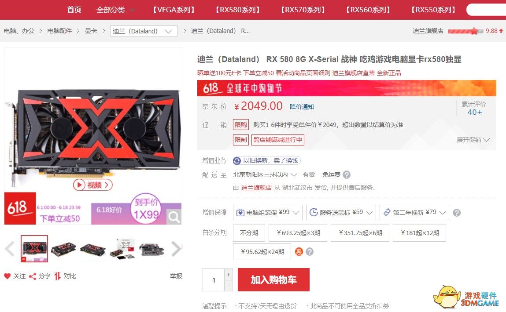
Task: Open the 电脑组装保 ￥99 dropdown
Action: [267, 213]
